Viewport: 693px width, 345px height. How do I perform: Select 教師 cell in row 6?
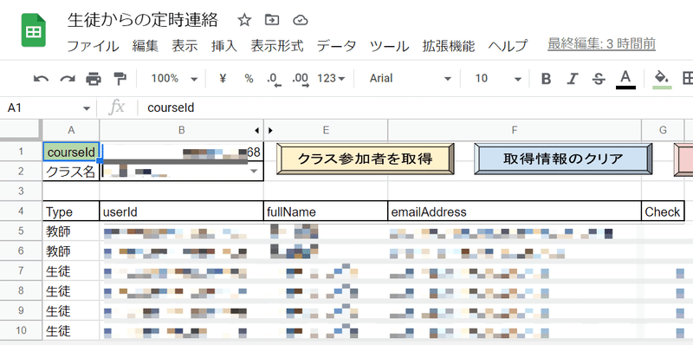(71, 251)
